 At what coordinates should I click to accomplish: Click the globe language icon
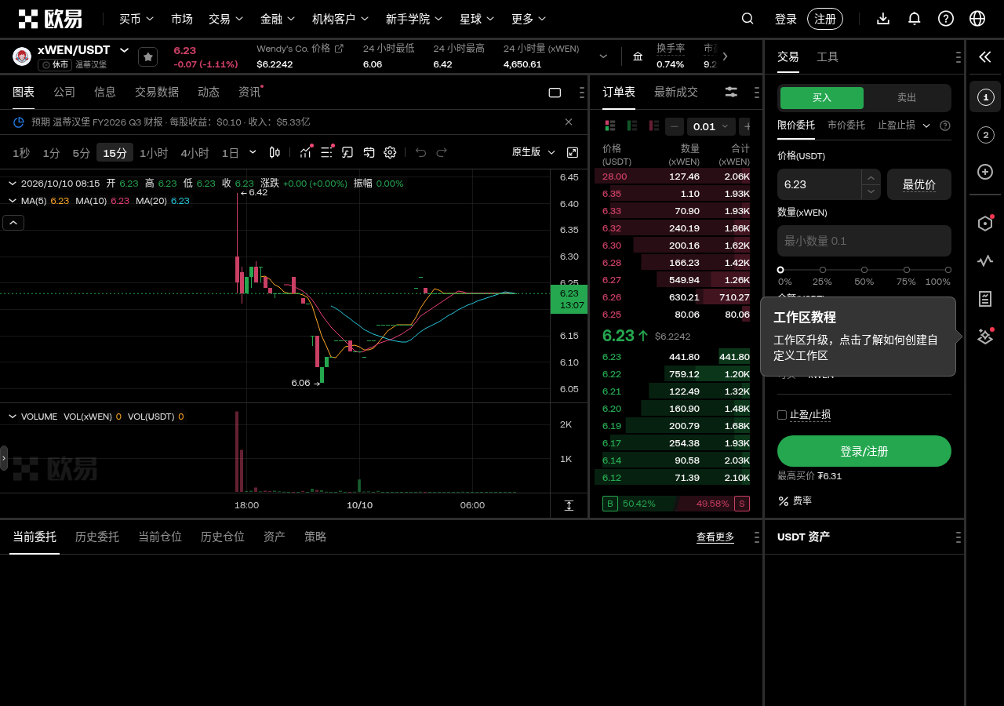[977, 19]
